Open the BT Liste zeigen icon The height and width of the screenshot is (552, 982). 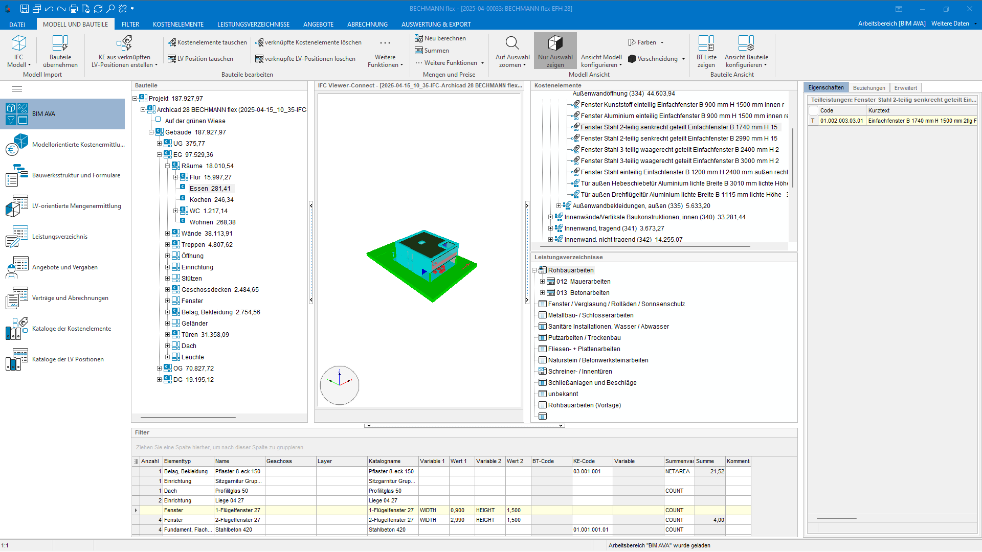pyautogui.click(x=706, y=43)
